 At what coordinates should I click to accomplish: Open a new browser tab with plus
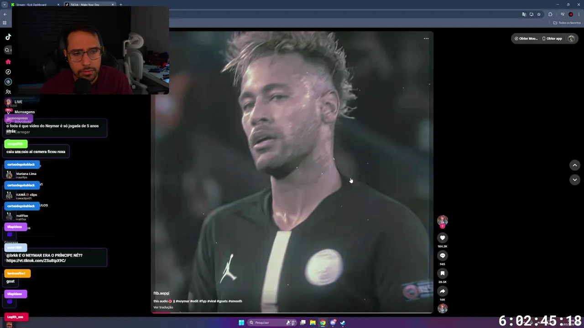click(121, 5)
